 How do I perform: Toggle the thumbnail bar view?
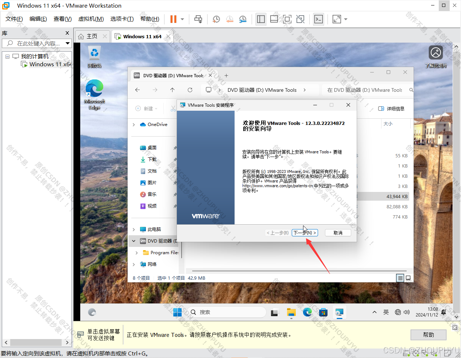(274, 19)
